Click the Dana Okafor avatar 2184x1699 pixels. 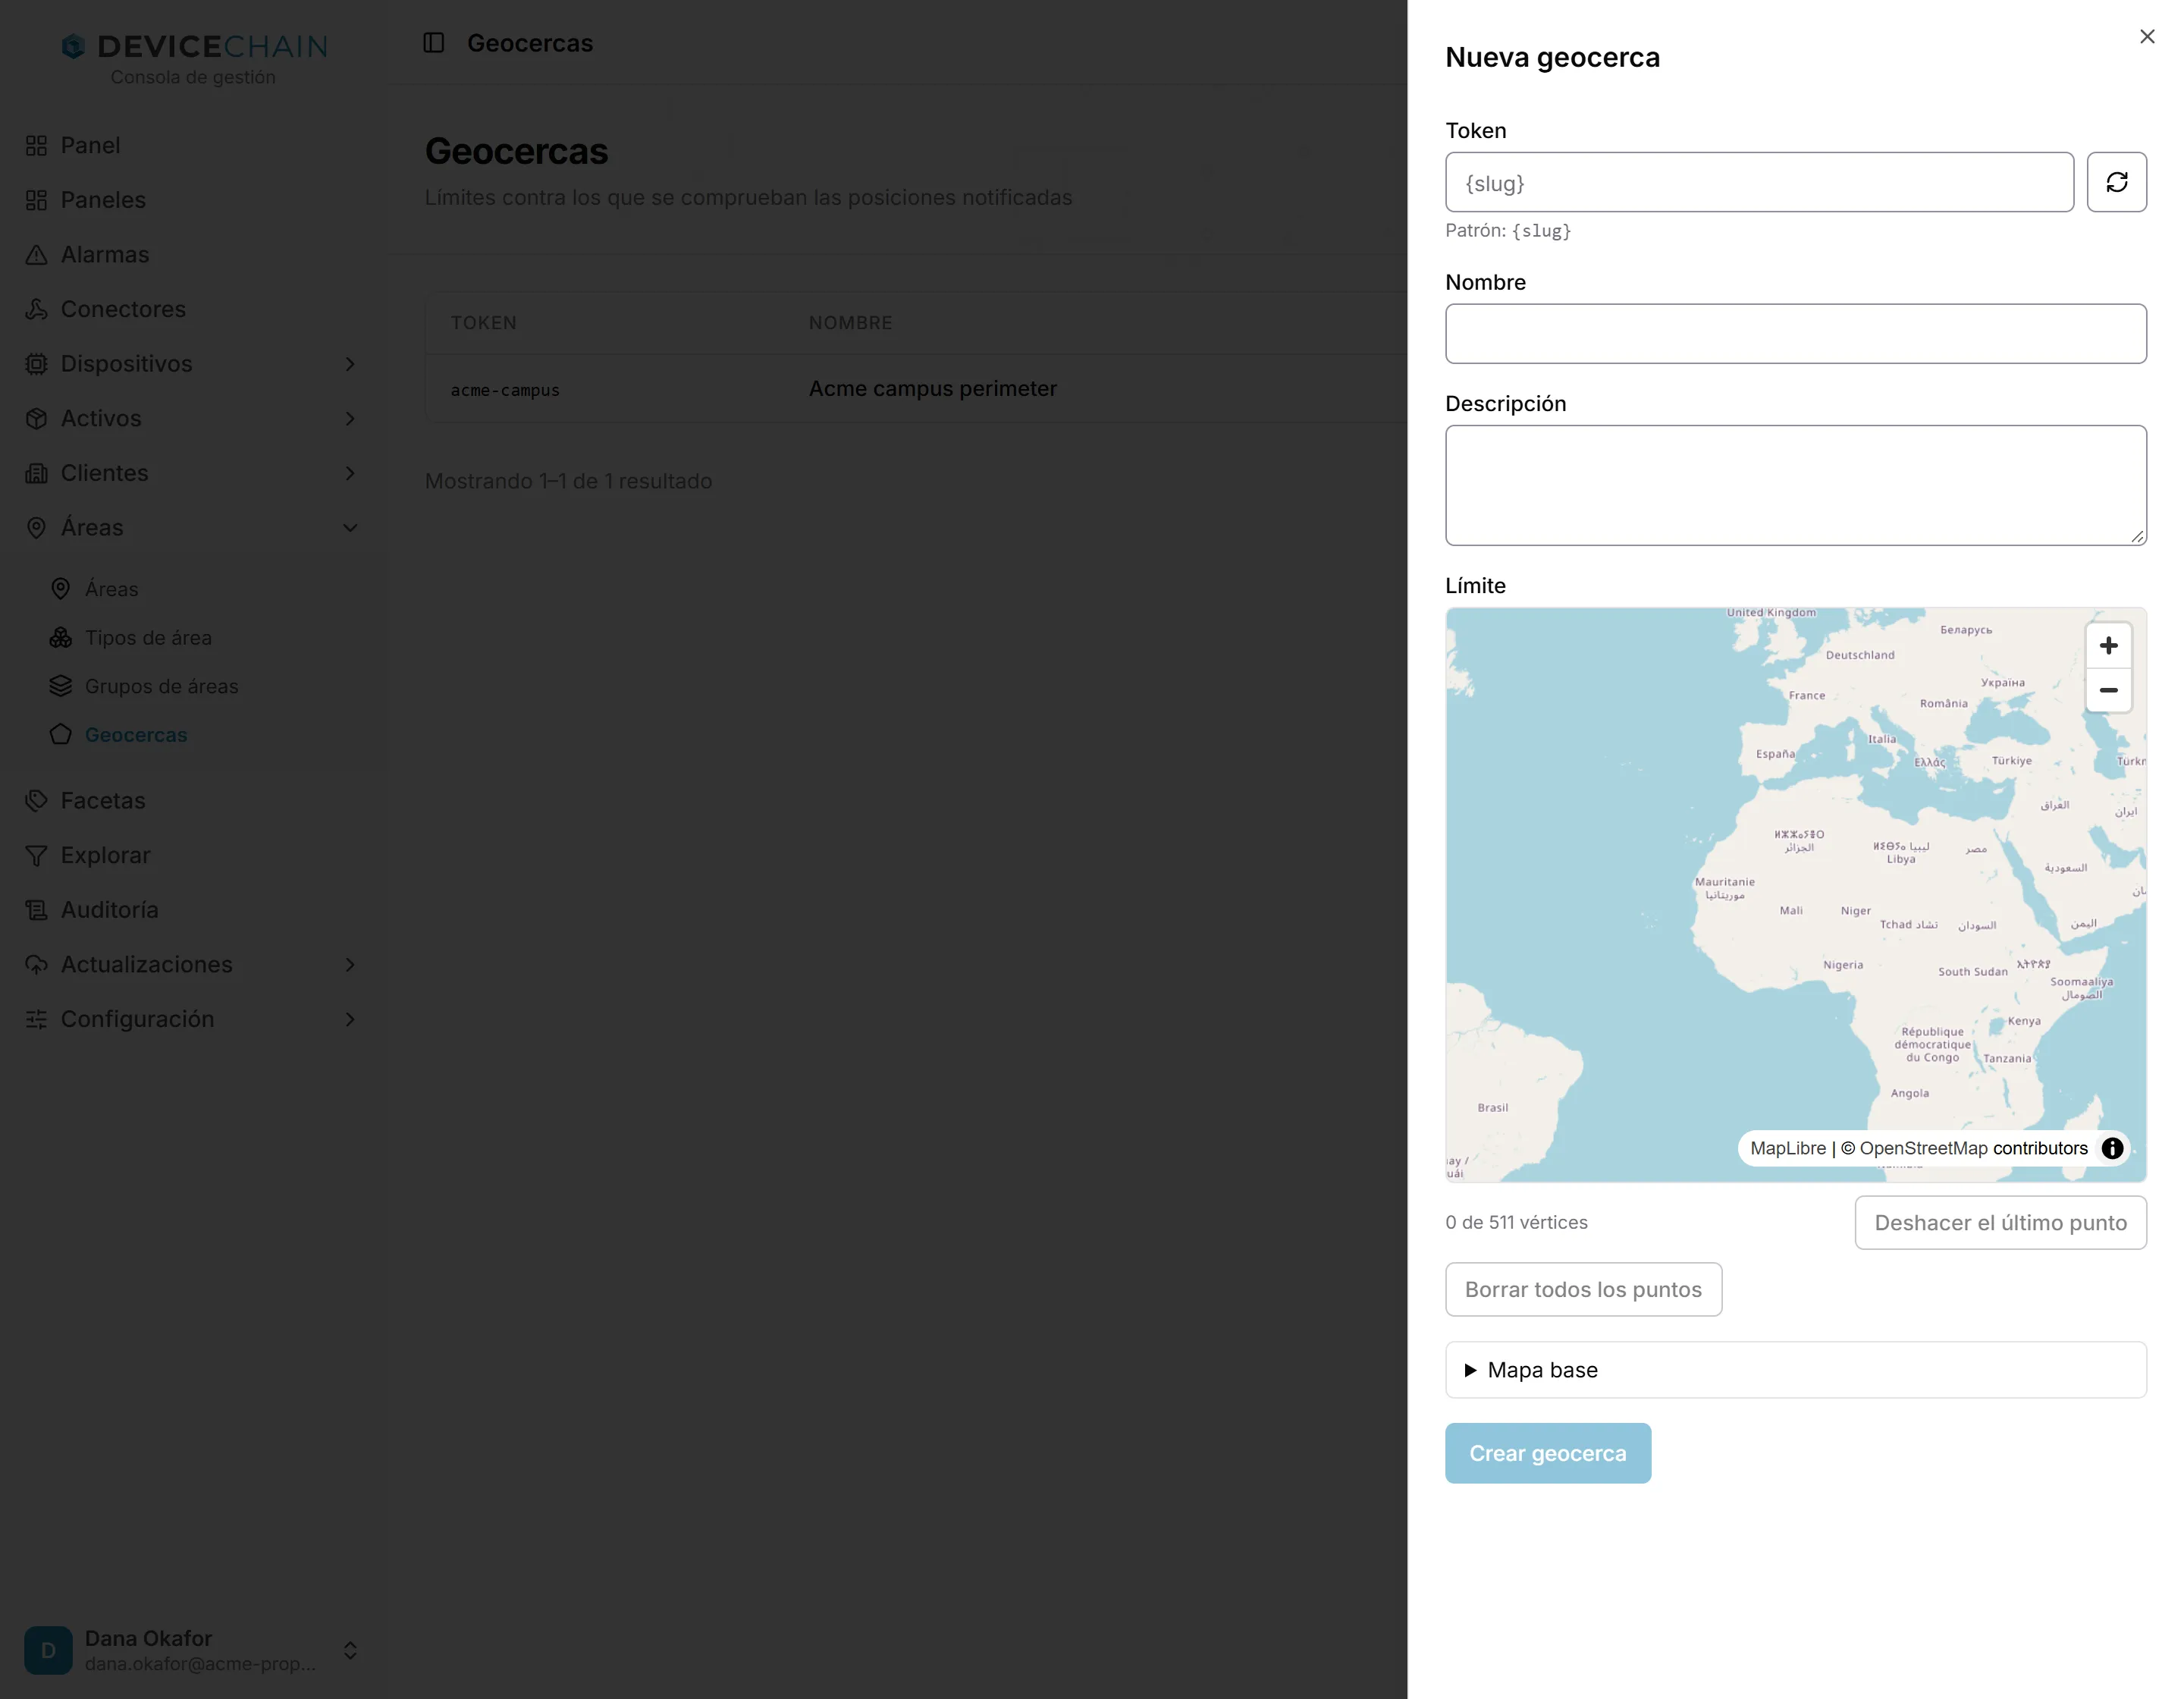[x=48, y=1650]
